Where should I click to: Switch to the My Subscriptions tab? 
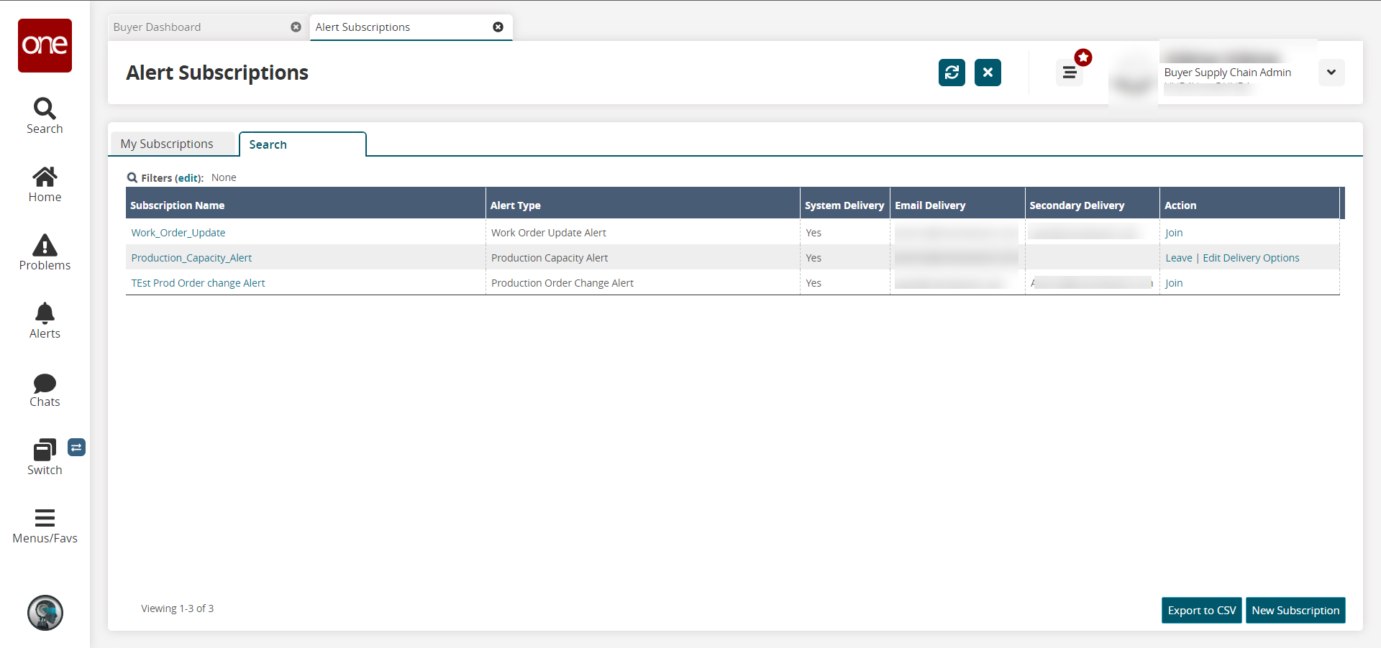pos(167,144)
